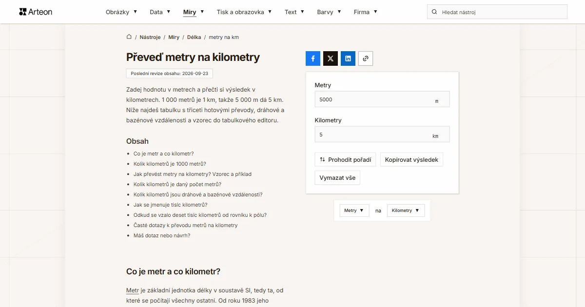585x307 pixels.
Task: Jump to Jak se jmenuje tisíc kilometrů?
Action: tap(171, 205)
